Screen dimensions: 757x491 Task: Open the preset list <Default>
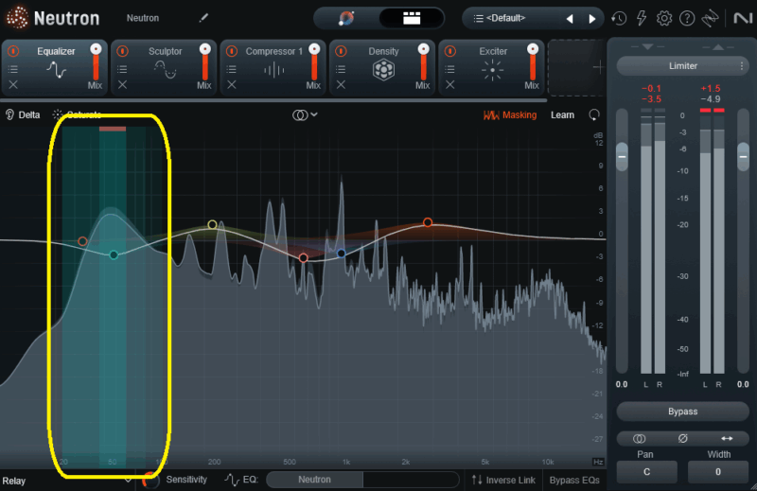505,18
